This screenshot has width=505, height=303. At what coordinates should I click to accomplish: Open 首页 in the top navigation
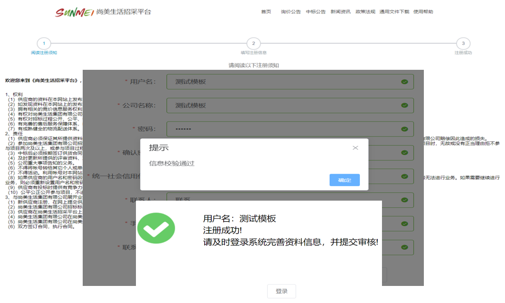266,12
